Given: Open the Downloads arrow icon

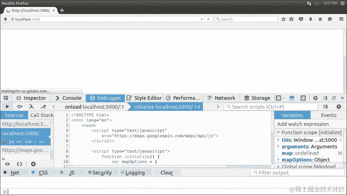Looking at the screenshot, I should point(311,19).
